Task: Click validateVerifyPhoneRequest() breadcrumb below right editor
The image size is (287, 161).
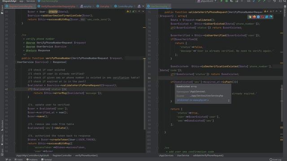Action: click(x=208, y=156)
